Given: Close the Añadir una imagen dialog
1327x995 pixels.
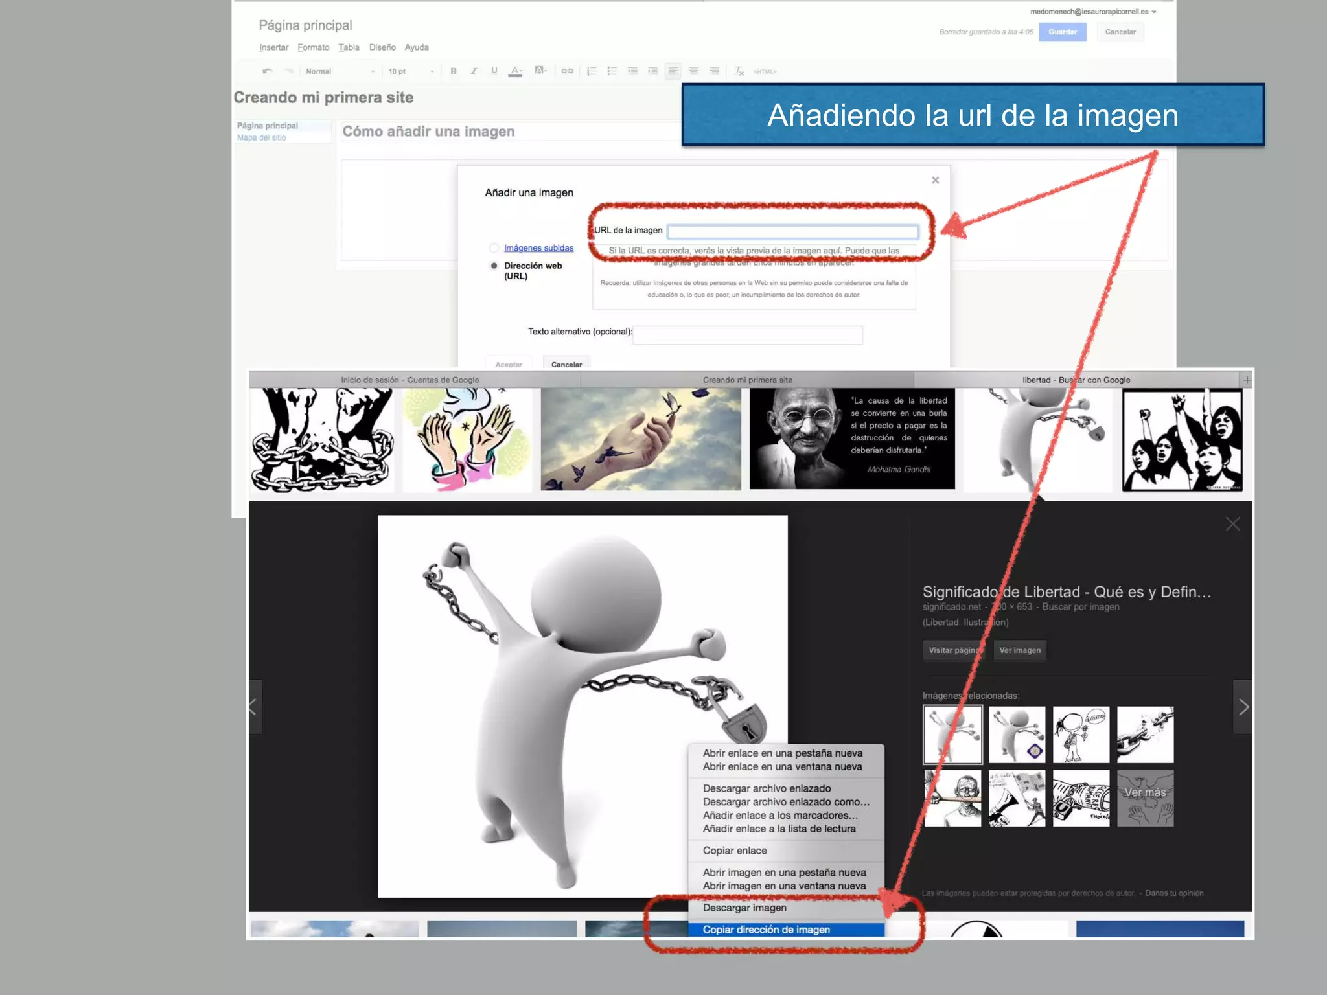Looking at the screenshot, I should [935, 180].
